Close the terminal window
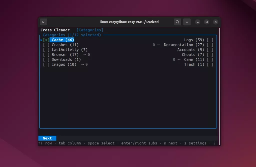 pos(215,22)
